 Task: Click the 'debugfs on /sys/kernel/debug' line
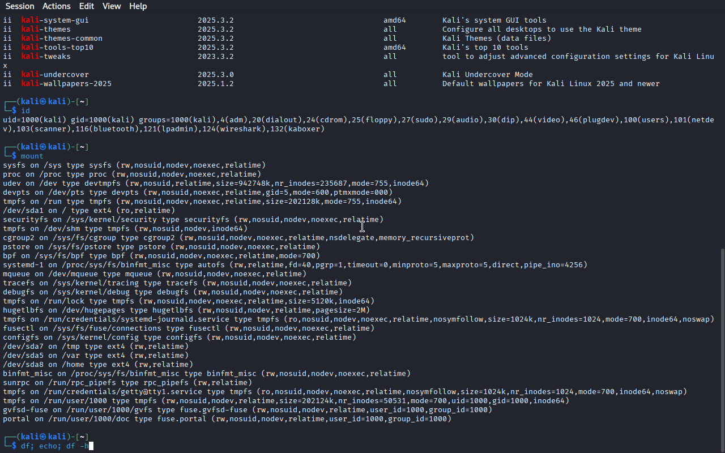(x=173, y=292)
